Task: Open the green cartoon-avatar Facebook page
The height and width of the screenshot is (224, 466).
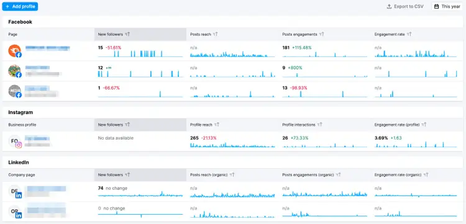Action: [14, 71]
